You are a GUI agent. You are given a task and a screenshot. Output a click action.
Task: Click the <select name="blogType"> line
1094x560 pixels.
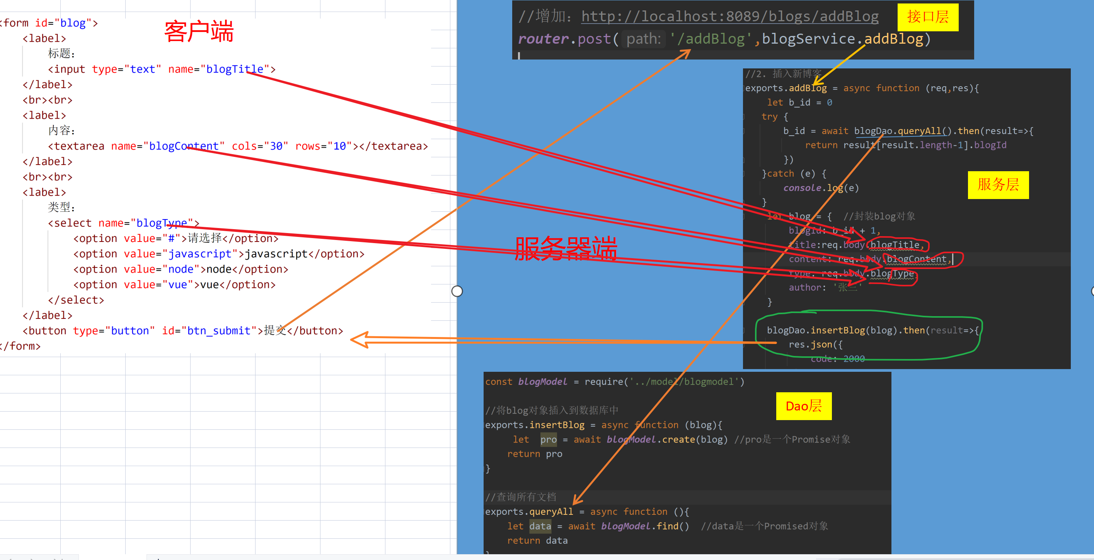coord(124,223)
